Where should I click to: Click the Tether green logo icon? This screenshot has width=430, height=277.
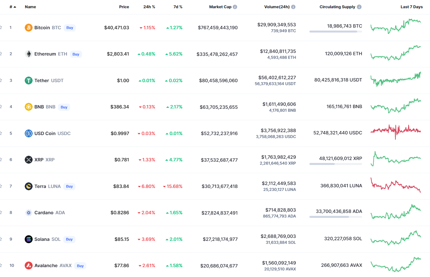click(x=29, y=81)
